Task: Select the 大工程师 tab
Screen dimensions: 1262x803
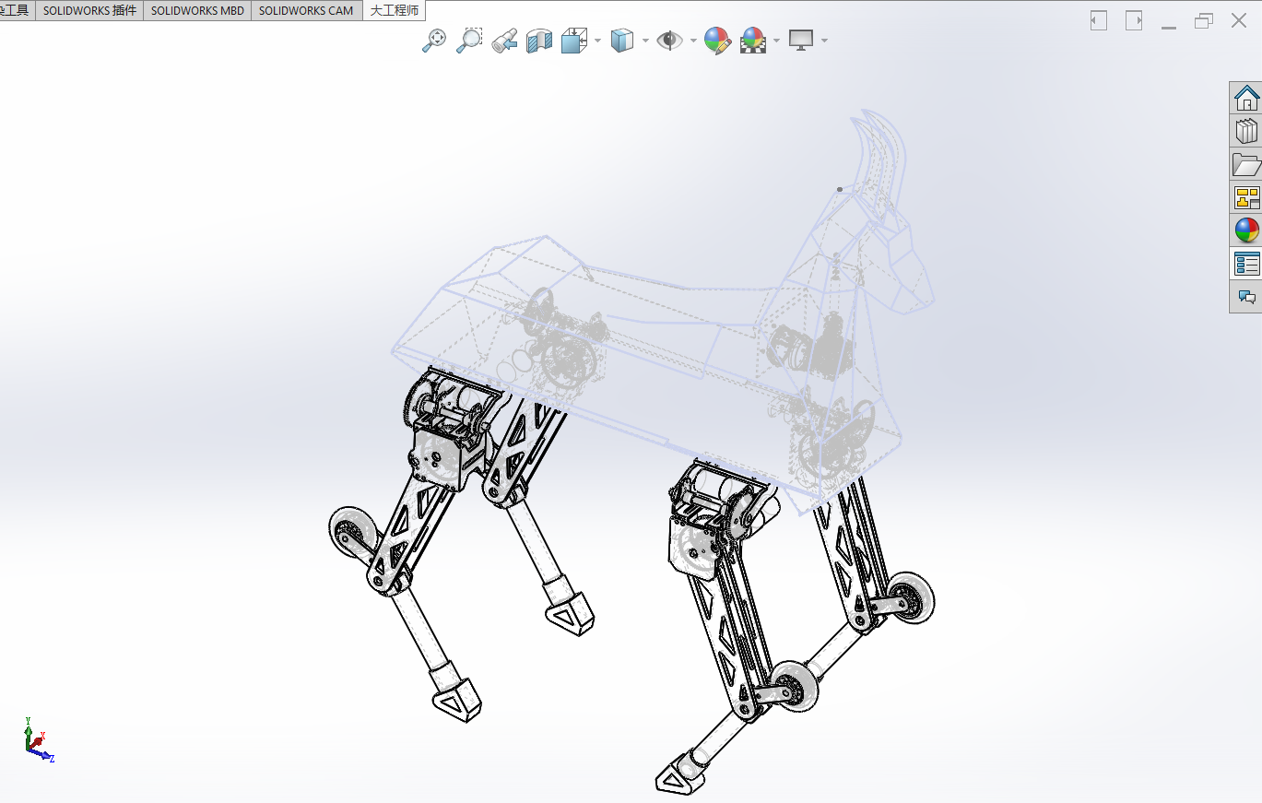Action: [x=395, y=10]
